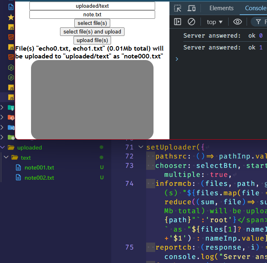This screenshot has height=263, width=267.
Task: Click 'informcb' property in code line 74
Action: click(173, 183)
